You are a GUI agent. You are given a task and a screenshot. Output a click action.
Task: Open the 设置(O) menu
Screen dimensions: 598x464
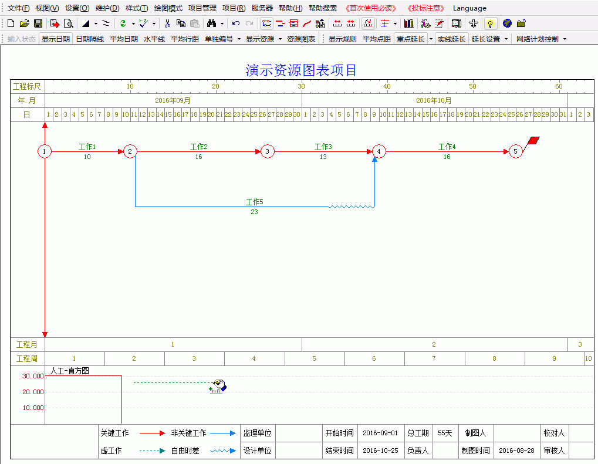coord(77,8)
